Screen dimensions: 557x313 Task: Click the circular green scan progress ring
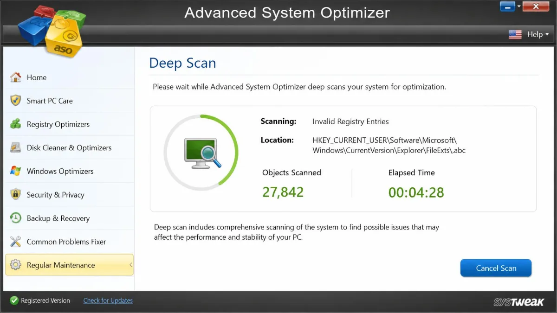click(x=201, y=153)
